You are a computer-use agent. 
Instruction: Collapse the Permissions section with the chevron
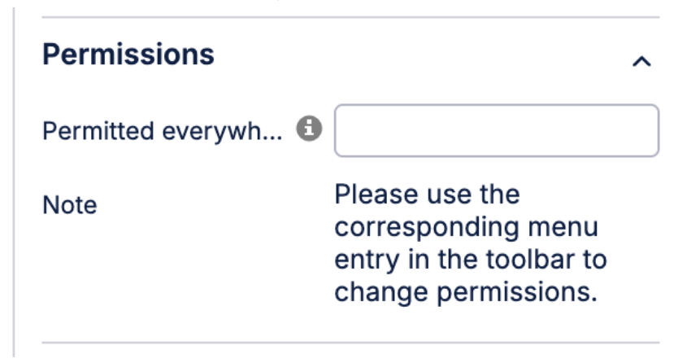tap(641, 62)
